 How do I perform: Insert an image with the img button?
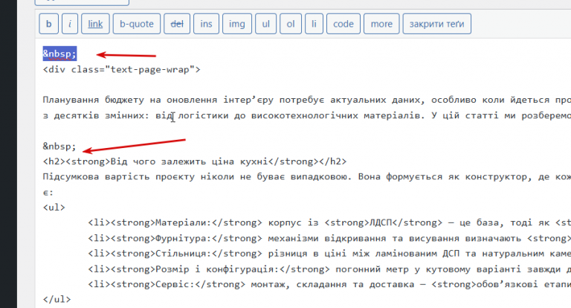coord(237,24)
